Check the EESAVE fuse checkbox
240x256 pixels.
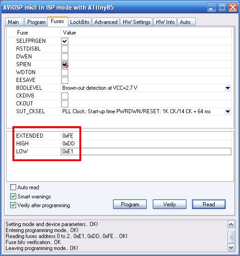click(65, 80)
